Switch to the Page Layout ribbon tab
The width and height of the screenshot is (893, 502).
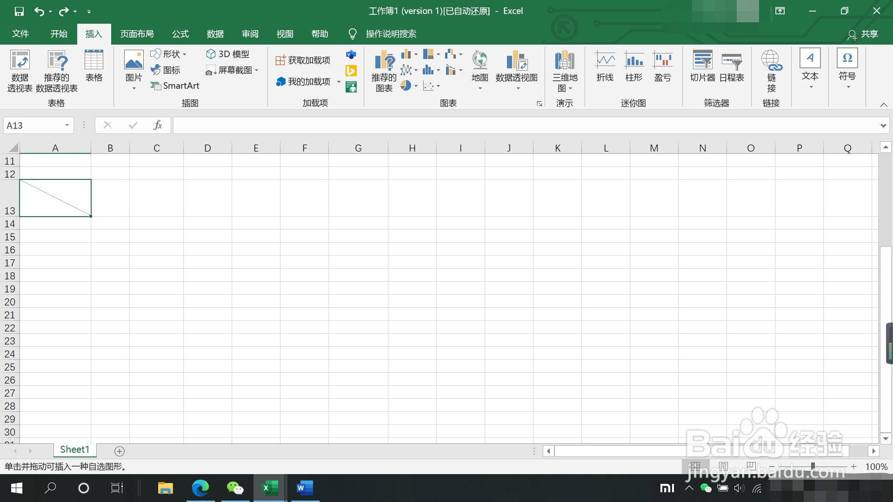(137, 34)
